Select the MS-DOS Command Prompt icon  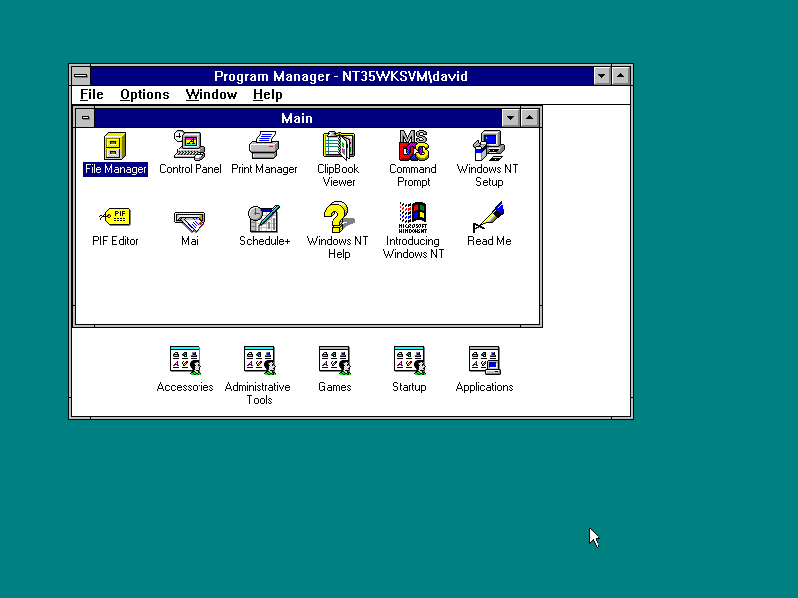point(413,146)
